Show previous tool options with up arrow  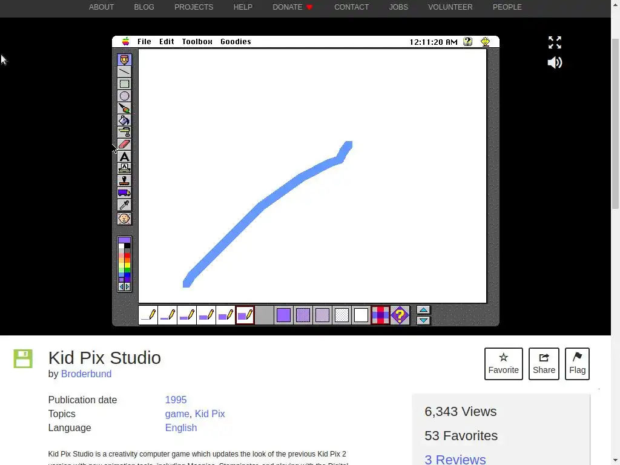point(423,311)
